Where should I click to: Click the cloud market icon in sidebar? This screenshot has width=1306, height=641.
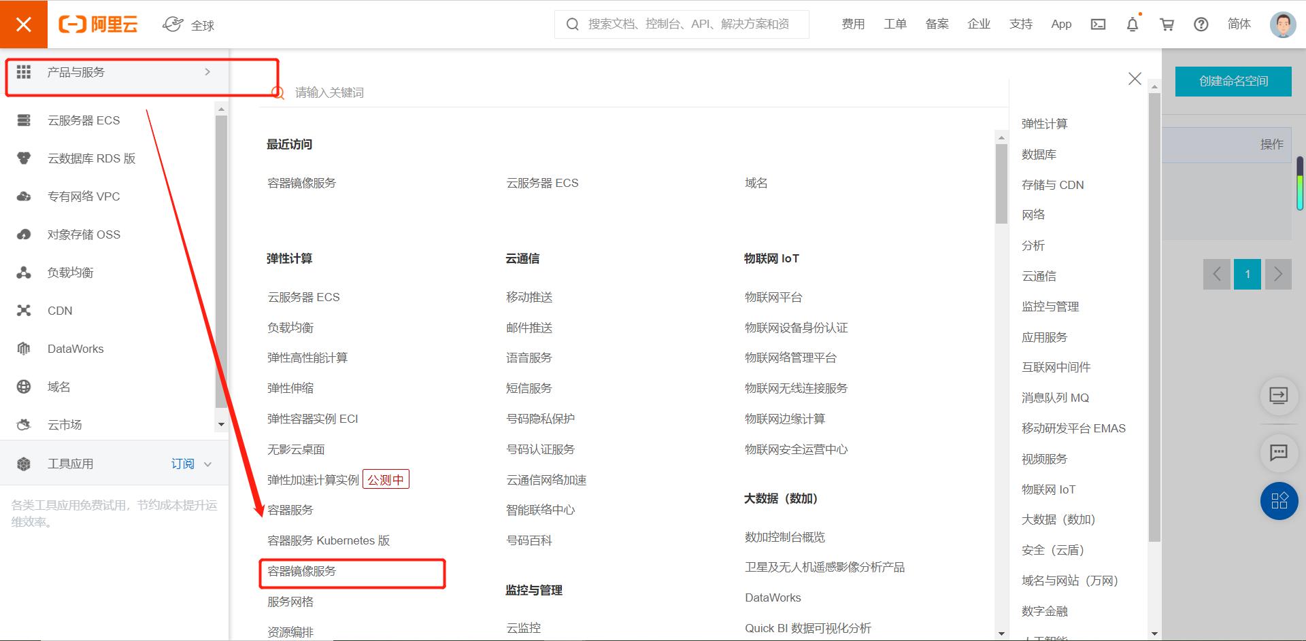[x=24, y=425]
